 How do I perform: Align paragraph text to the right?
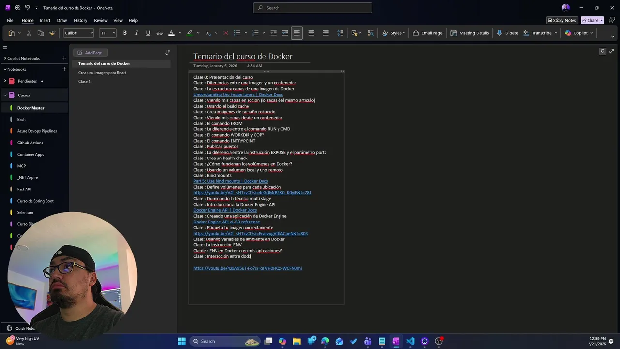pyautogui.click(x=326, y=33)
